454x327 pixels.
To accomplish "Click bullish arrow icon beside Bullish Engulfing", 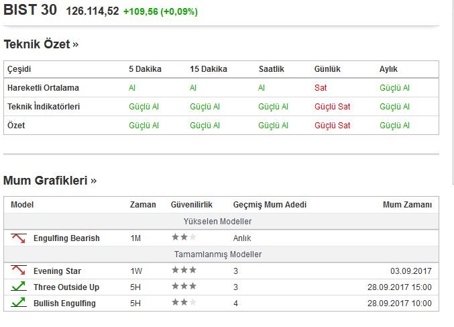I will tap(18, 303).
